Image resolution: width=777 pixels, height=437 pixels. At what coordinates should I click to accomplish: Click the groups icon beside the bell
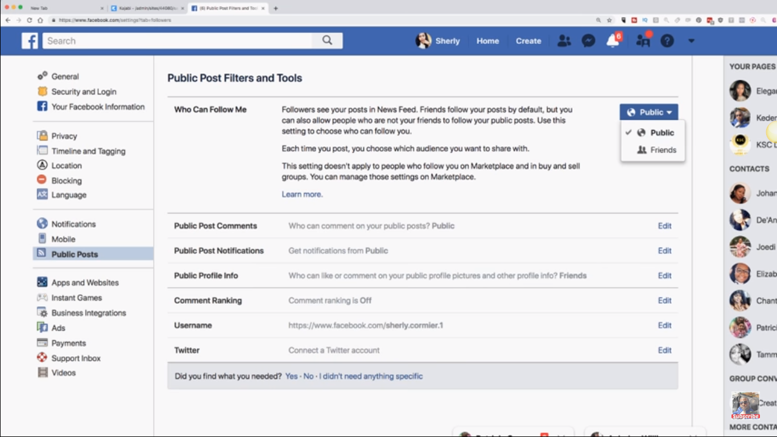tap(643, 41)
